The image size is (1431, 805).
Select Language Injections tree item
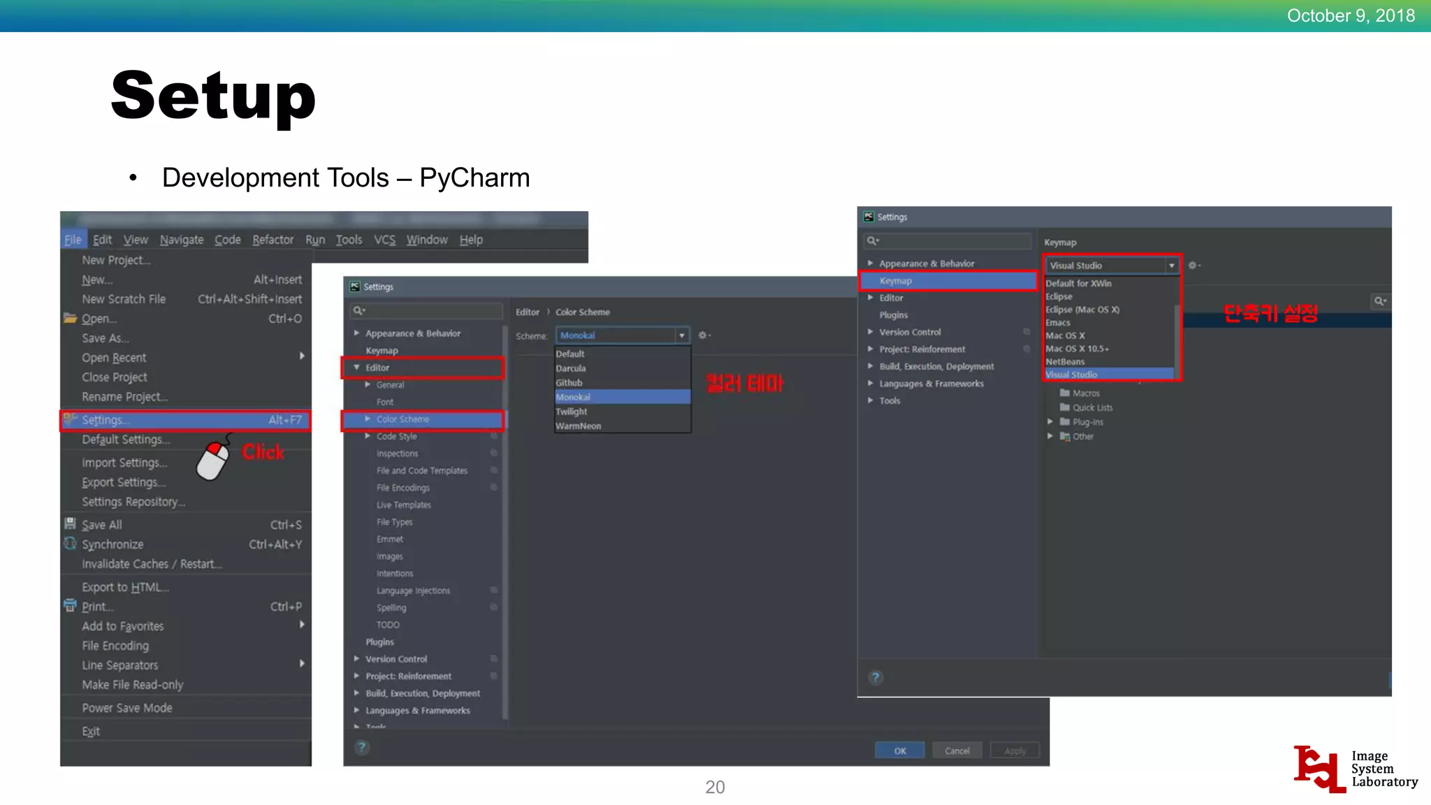pos(413,590)
